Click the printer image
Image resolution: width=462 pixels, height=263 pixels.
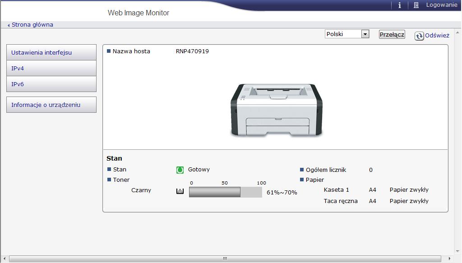point(277,110)
